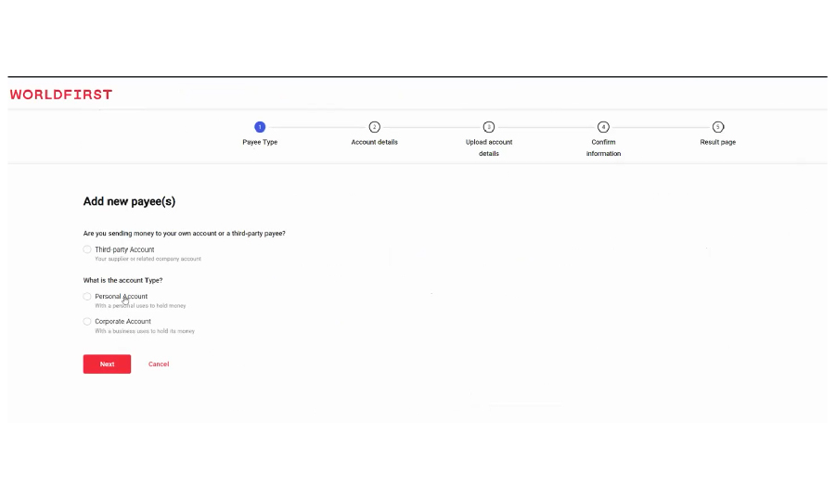Viewport: 836px width, 498px height.
Task: Click the Result page step label
Action: [717, 142]
